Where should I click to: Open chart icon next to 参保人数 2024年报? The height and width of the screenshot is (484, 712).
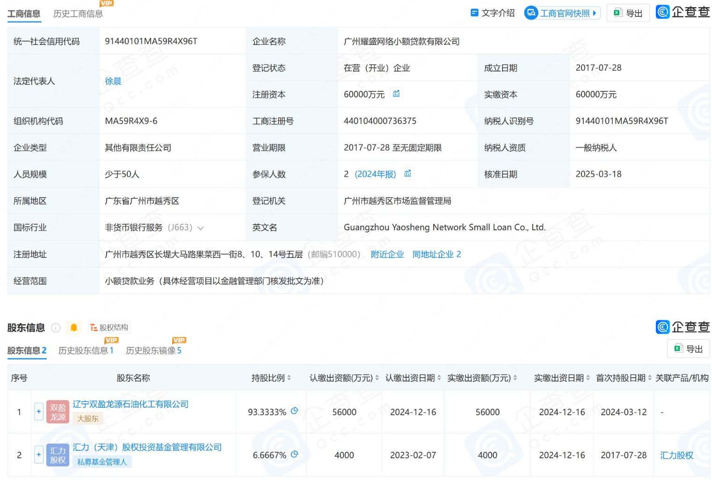407,174
